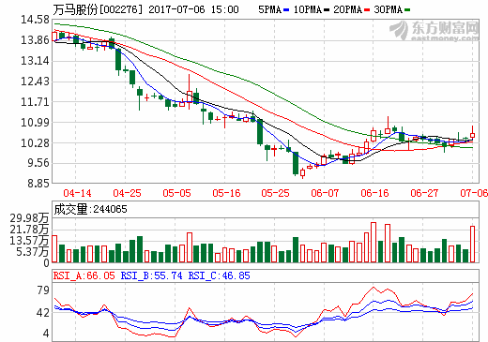This screenshot has width=488, height=342.
Task: Click the 5PMA legend label
Action: 269,9
